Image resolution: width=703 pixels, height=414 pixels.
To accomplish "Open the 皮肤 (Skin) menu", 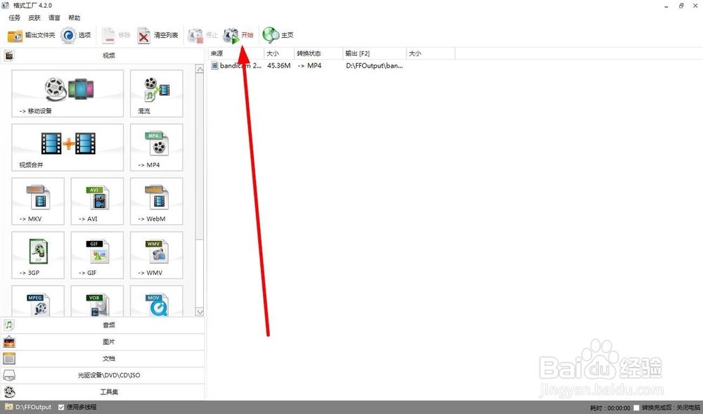I will (x=34, y=18).
